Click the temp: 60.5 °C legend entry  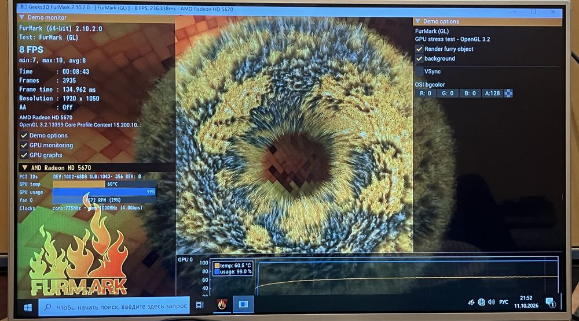(x=233, y=266)
